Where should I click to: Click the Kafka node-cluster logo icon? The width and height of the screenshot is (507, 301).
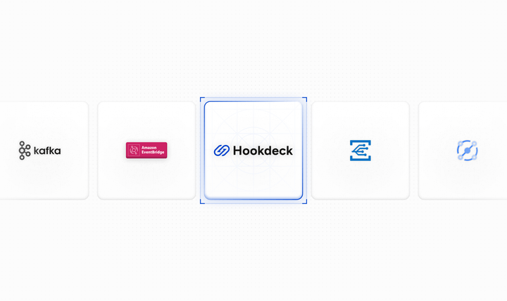click(x=25, y=150)
